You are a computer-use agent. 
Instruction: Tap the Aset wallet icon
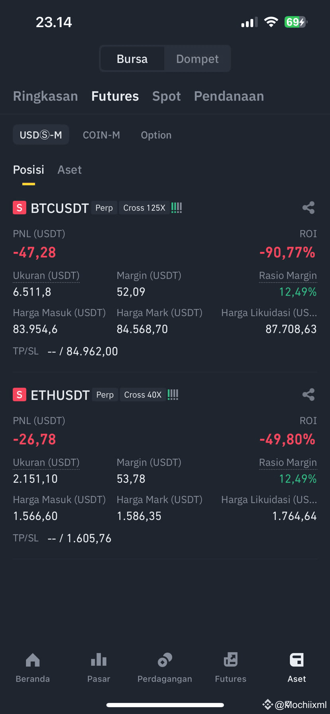click(297, 660)
